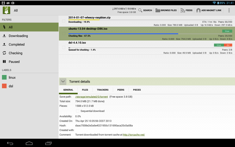Tap the app logo in top bar
Viewport: 235px width, 147px height.
(6, 11)
